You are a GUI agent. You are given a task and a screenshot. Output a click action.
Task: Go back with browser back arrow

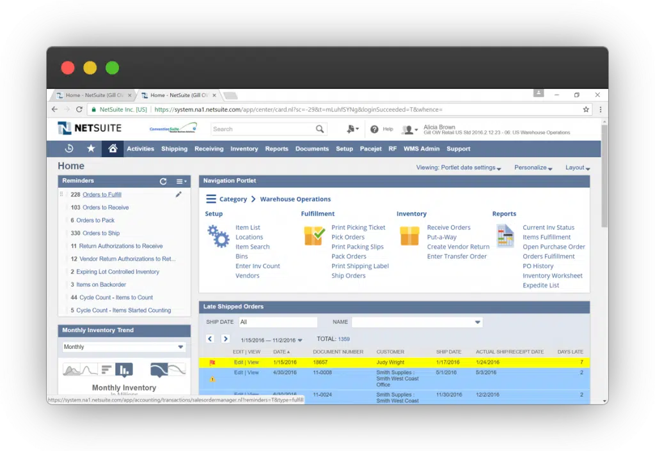click(x=55, y=109)
